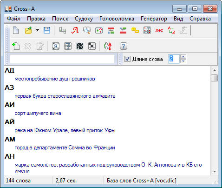Open the Судоку menu
The image size is (222, 188).
point(84,19)
